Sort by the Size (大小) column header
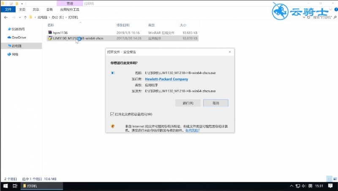338x191 pixels. (x=183, y=25)
